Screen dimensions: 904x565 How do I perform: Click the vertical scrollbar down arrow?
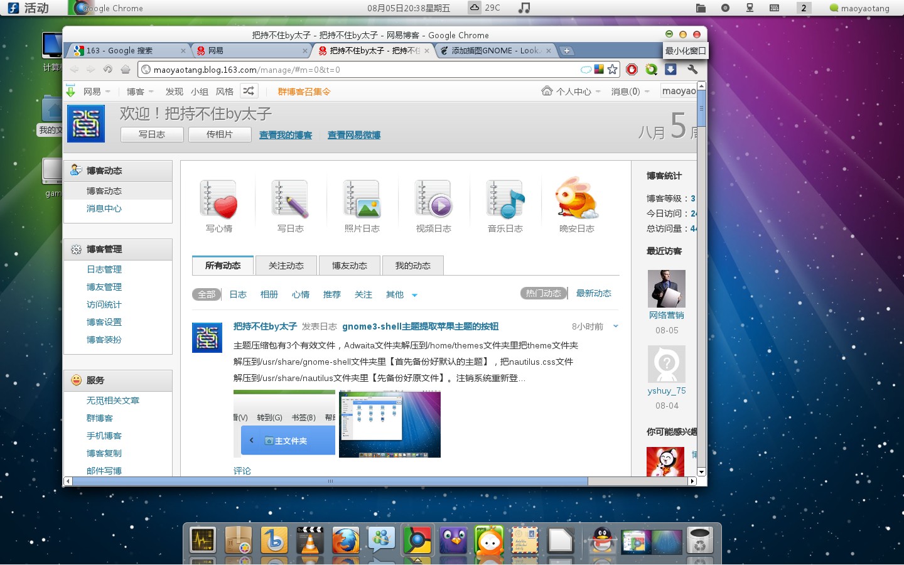tap(702, 471)
